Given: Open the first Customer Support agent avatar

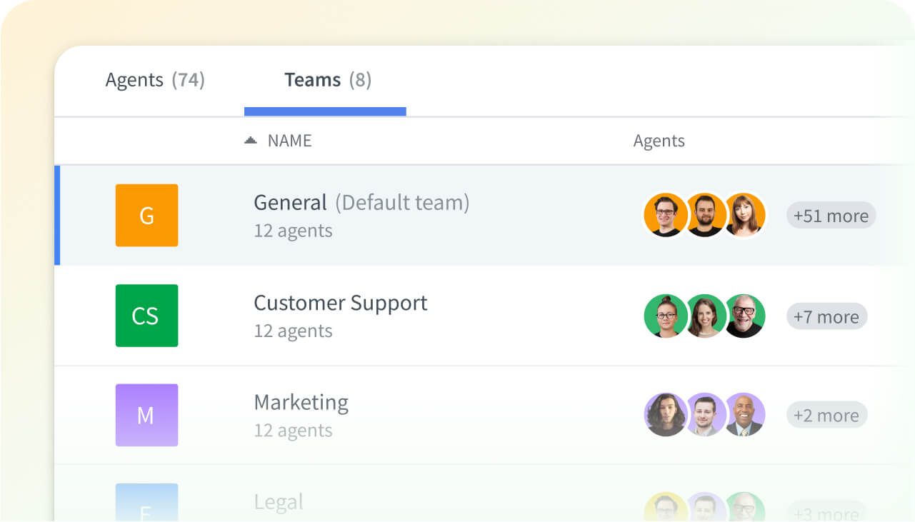Looking at the screenshot, I should coord(666,316).
